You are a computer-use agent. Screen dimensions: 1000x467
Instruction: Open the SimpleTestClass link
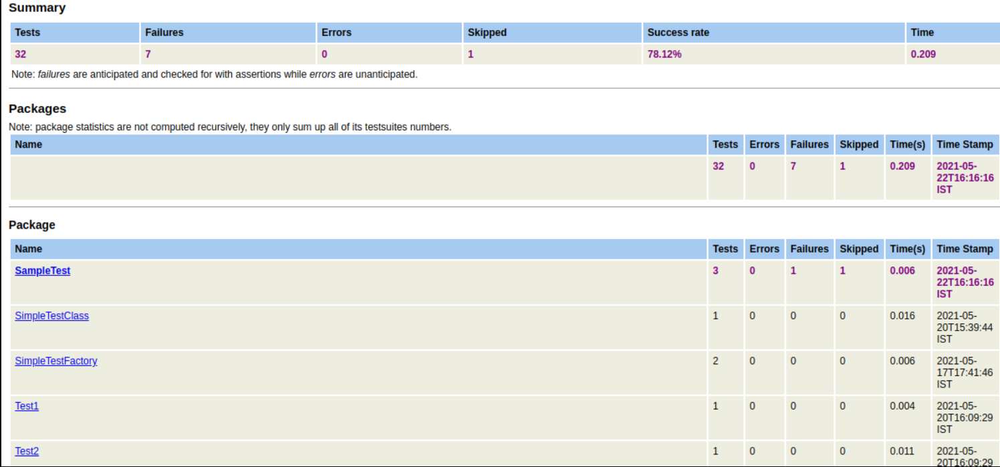click(x=51, y=315)
